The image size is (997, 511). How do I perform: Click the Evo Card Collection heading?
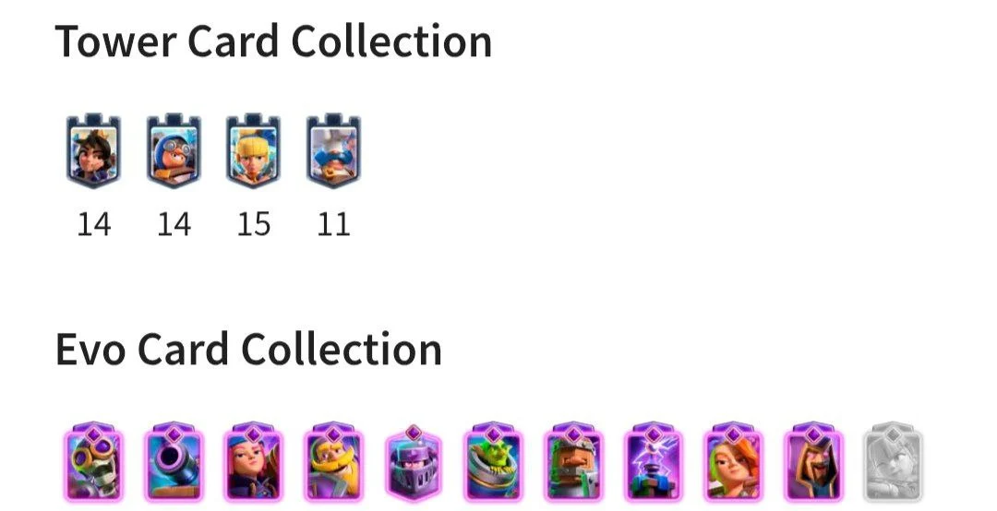coord(248,349)
